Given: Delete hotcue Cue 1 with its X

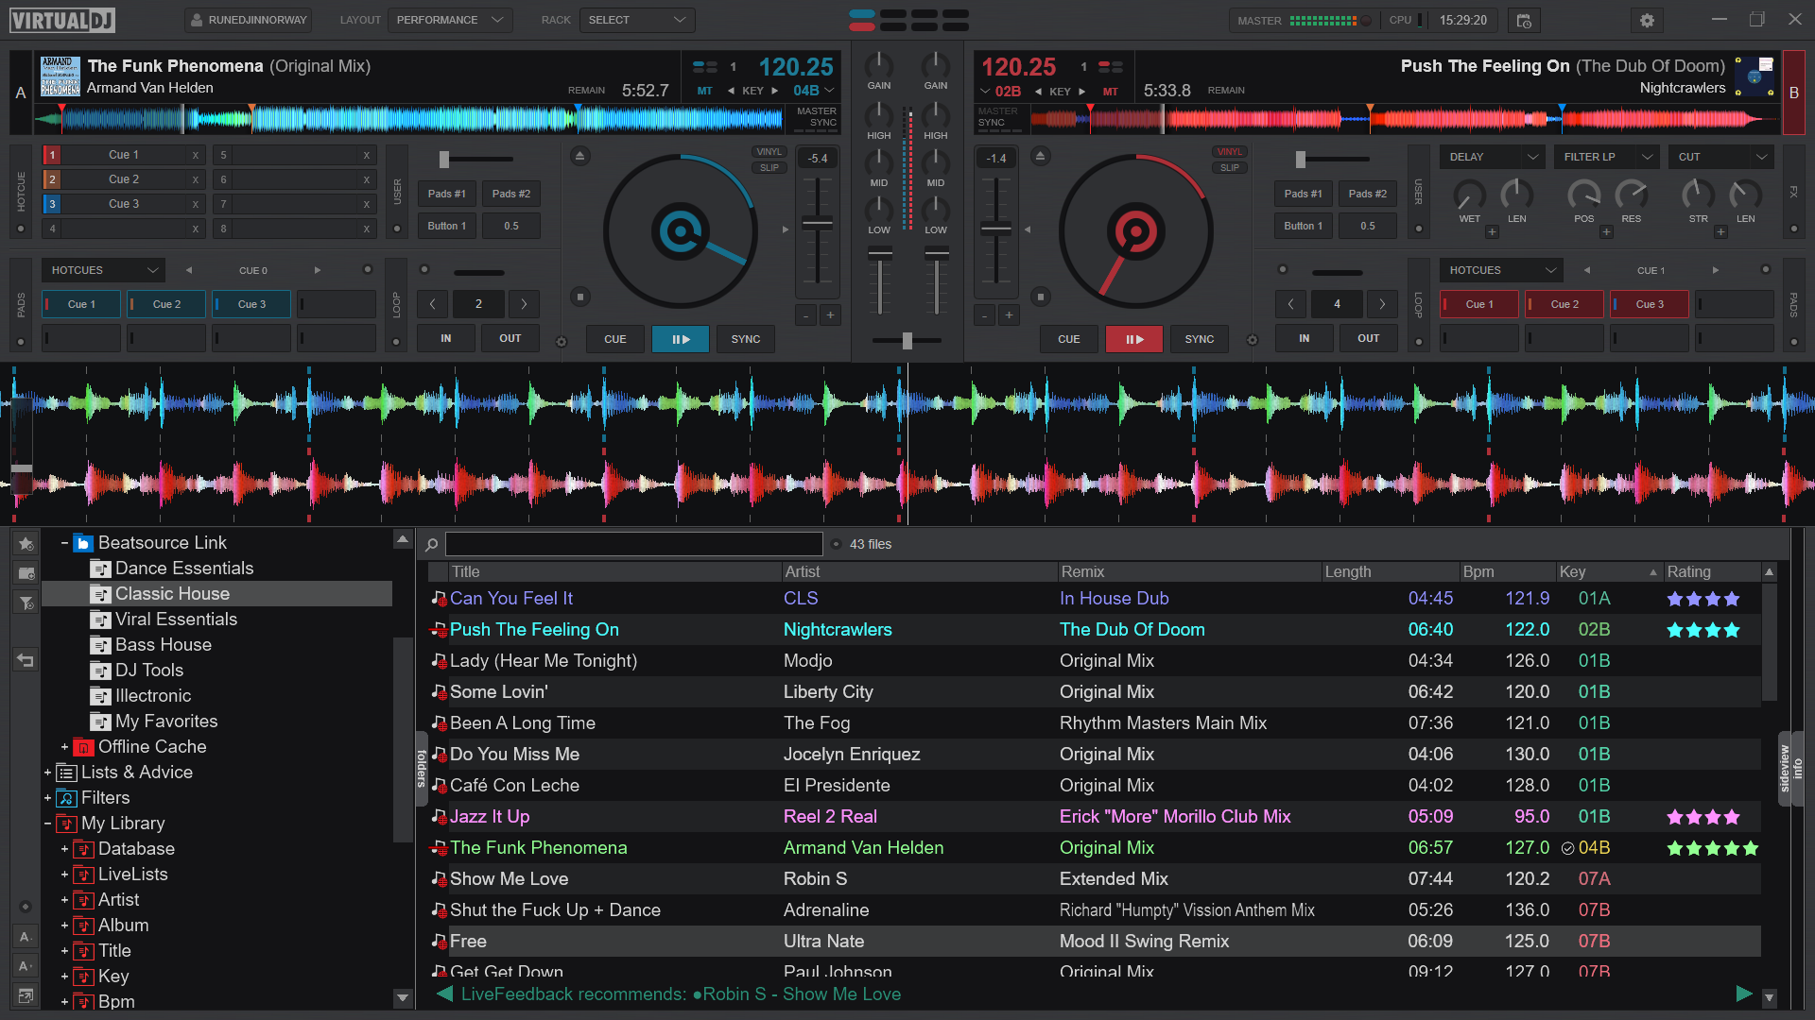Looking at the screenshot, I should [x=196, y=155].
